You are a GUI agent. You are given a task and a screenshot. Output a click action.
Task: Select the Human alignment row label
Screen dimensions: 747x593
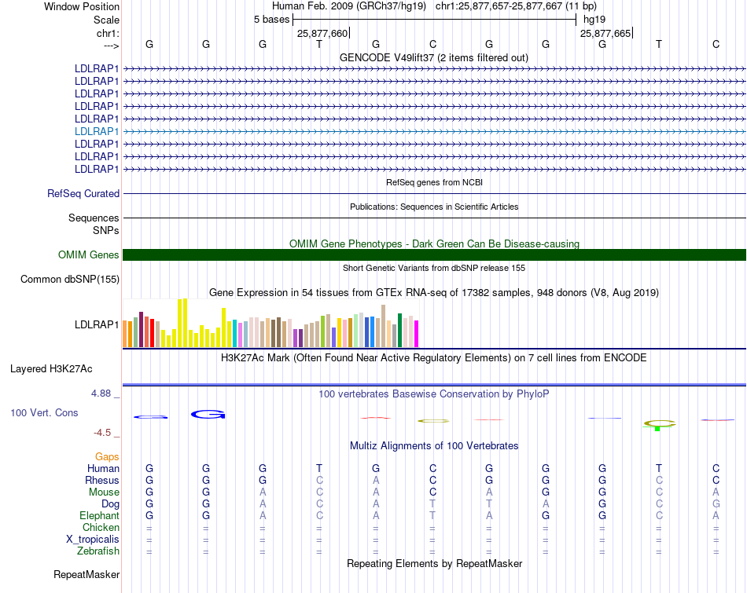[103, 469]
